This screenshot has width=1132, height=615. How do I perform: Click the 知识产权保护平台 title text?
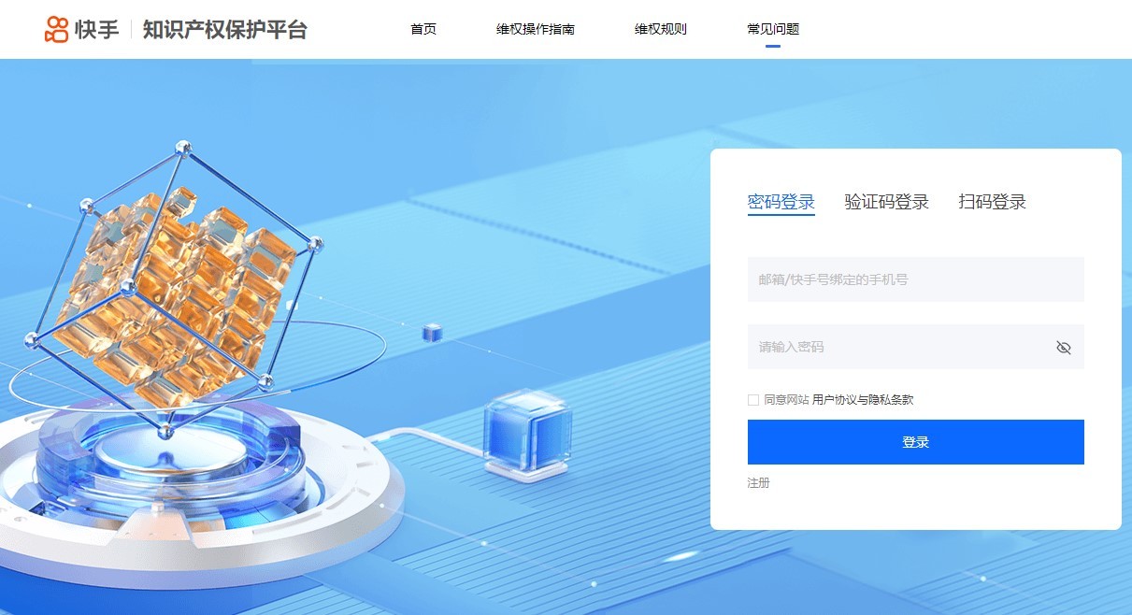tap(225, 30)
